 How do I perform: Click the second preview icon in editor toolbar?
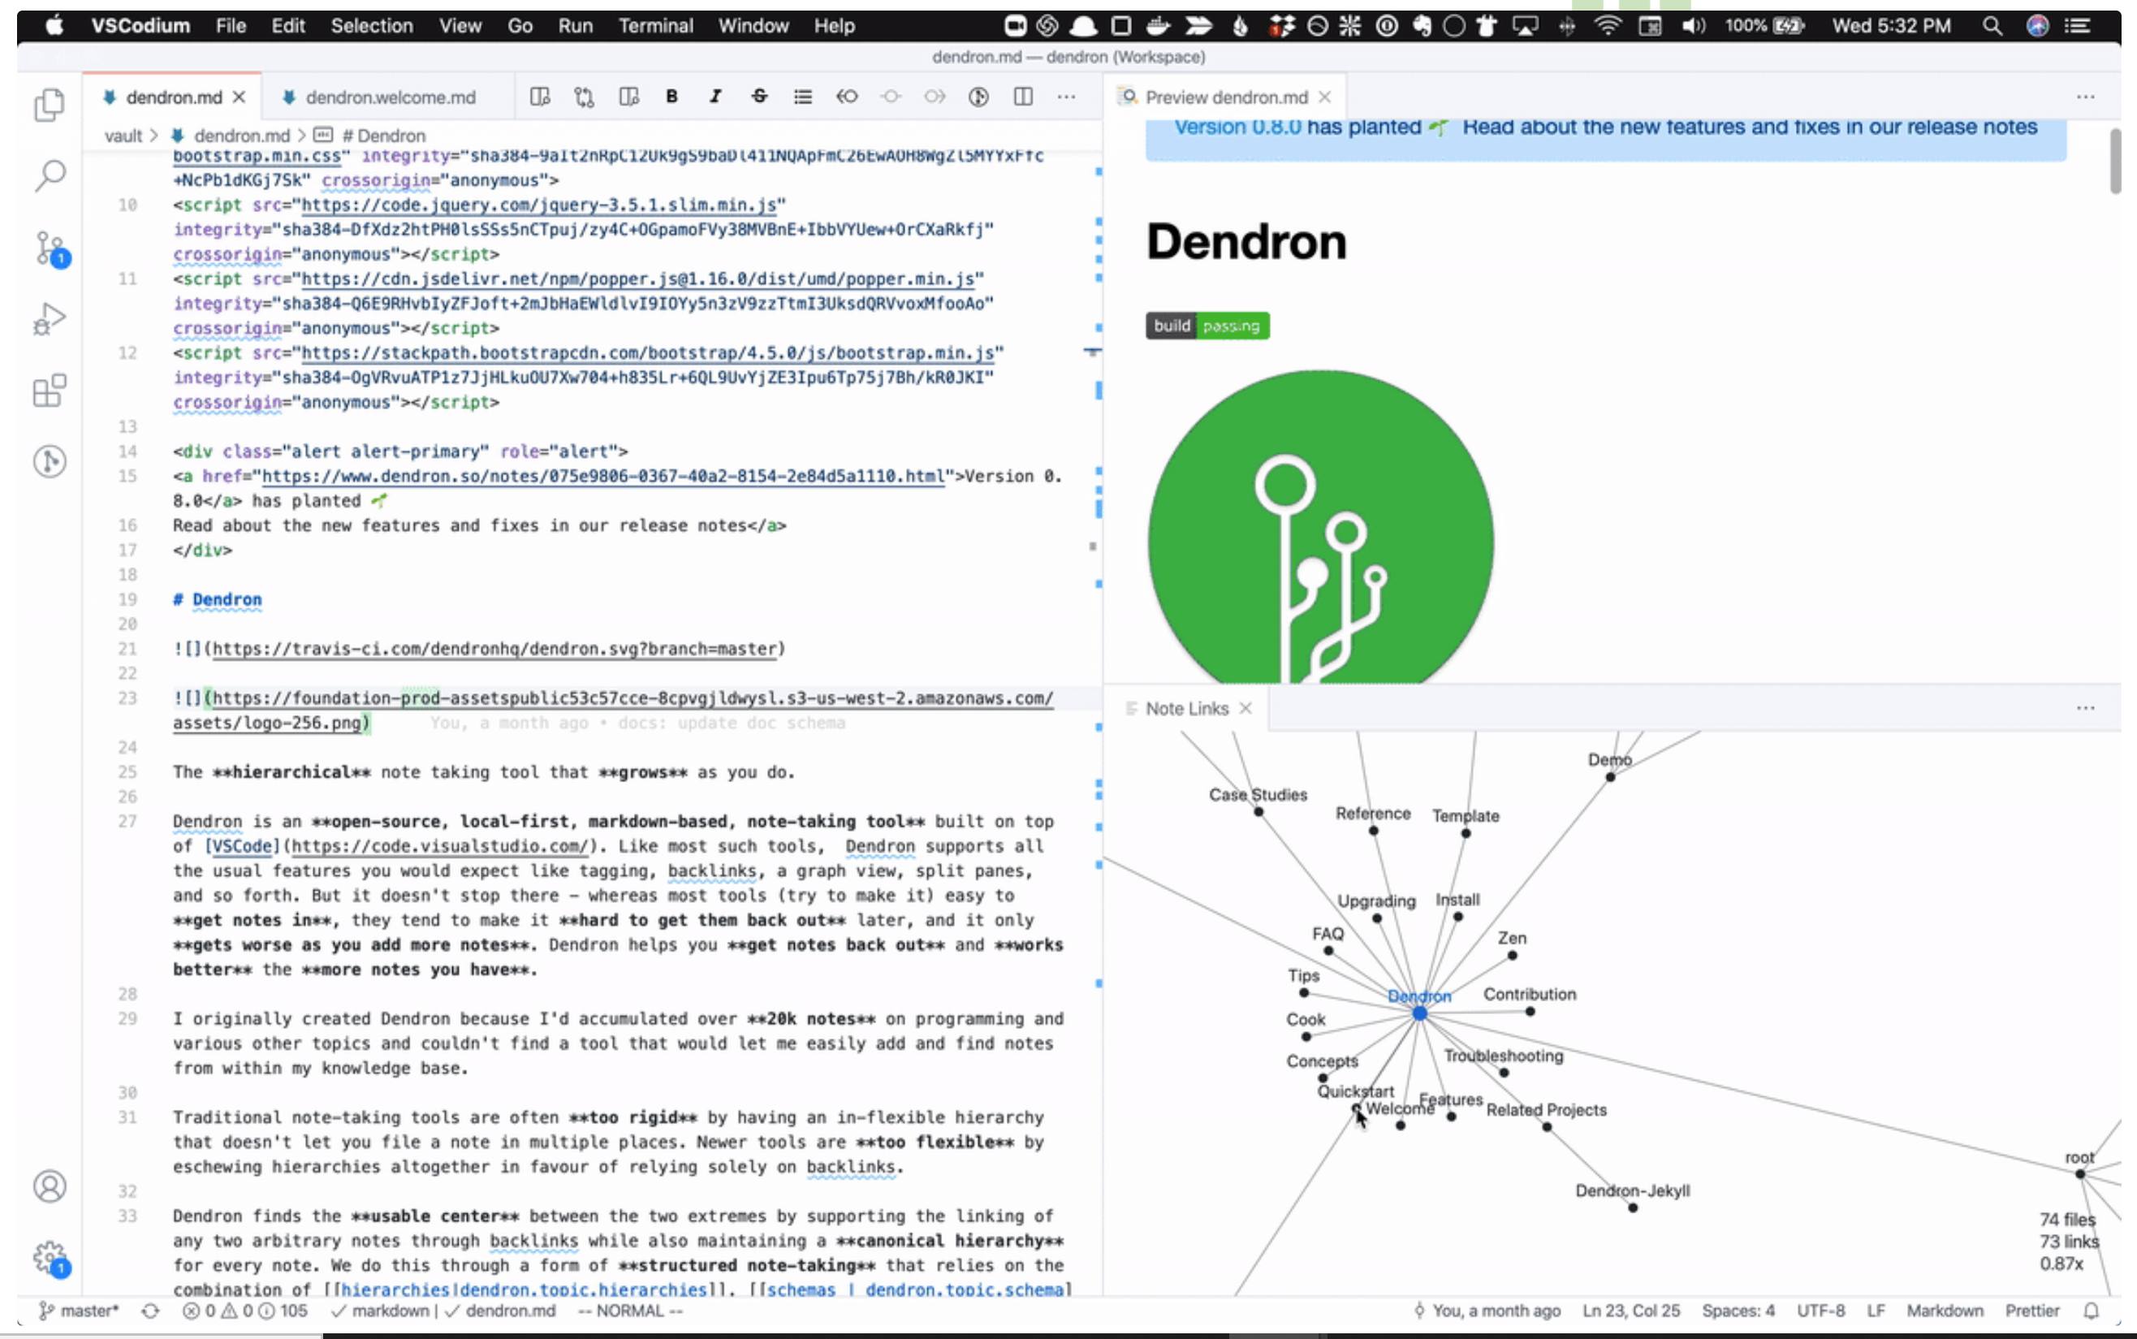click(628, 97)
